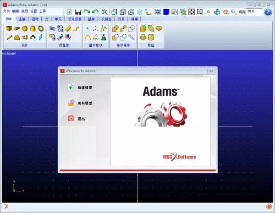
Task: Select the teal plane solid tool
Action: 40,37
